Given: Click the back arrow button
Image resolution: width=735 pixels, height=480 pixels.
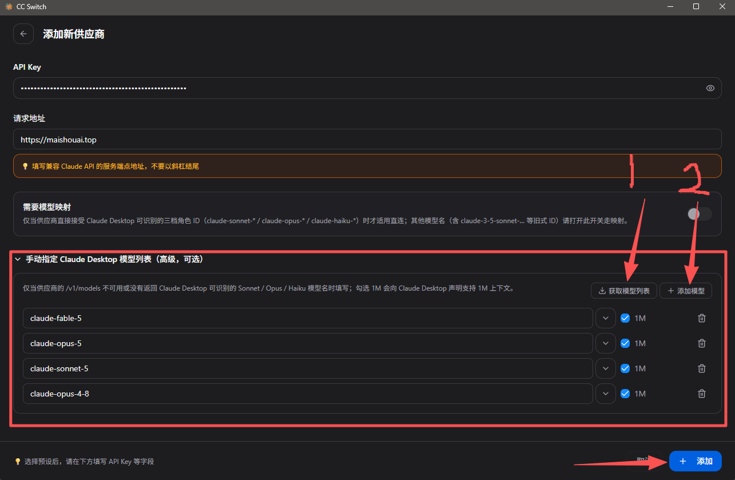Looking at the screenshot, I should coord(23,34).
